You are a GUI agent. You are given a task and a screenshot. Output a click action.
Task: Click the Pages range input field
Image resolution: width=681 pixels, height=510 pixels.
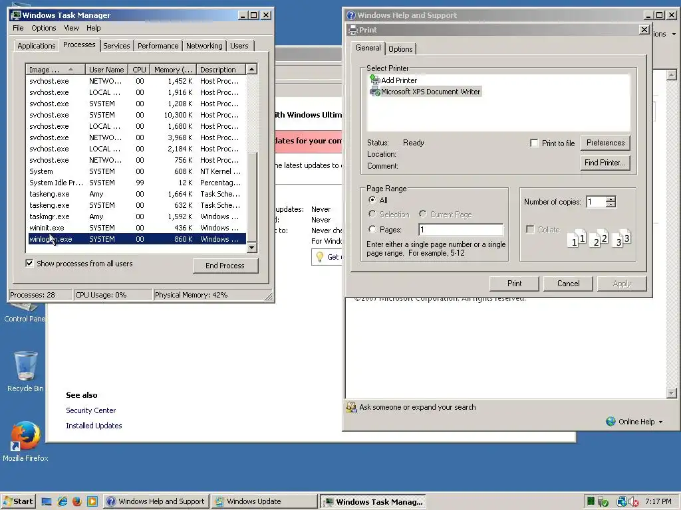point(461,229)
